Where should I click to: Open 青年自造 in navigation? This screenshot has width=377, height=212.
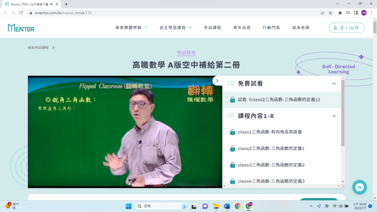click(242, 28)
